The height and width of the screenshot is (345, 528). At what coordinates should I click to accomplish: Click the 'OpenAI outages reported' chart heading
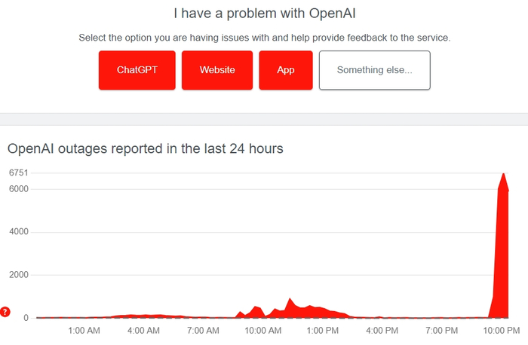146,148
